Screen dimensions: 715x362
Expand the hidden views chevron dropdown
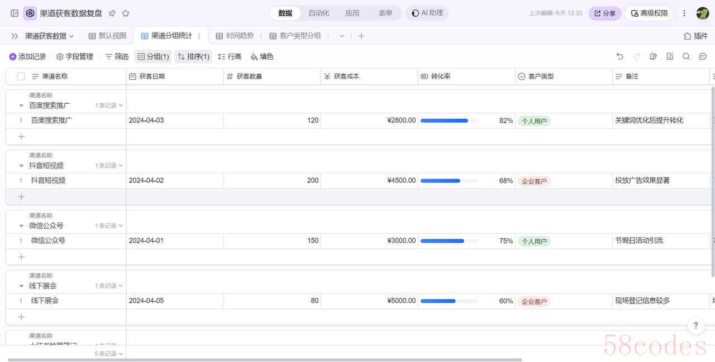(342, 36)
